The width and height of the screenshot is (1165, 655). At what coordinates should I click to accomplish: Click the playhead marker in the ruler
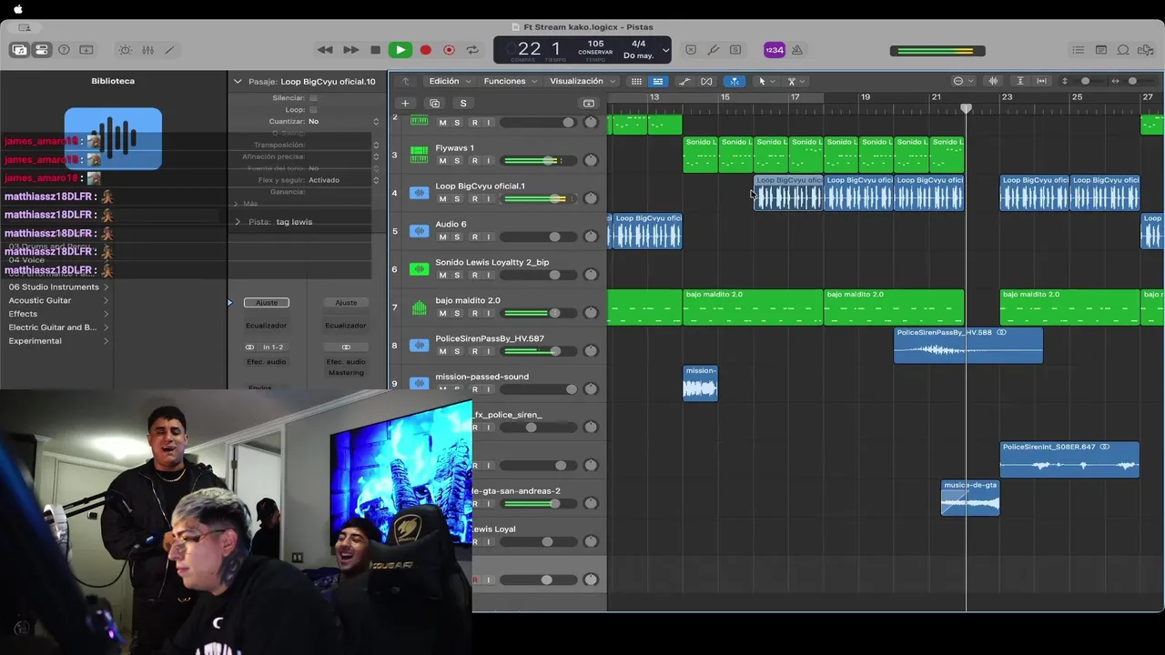click(x=967, y=108)
